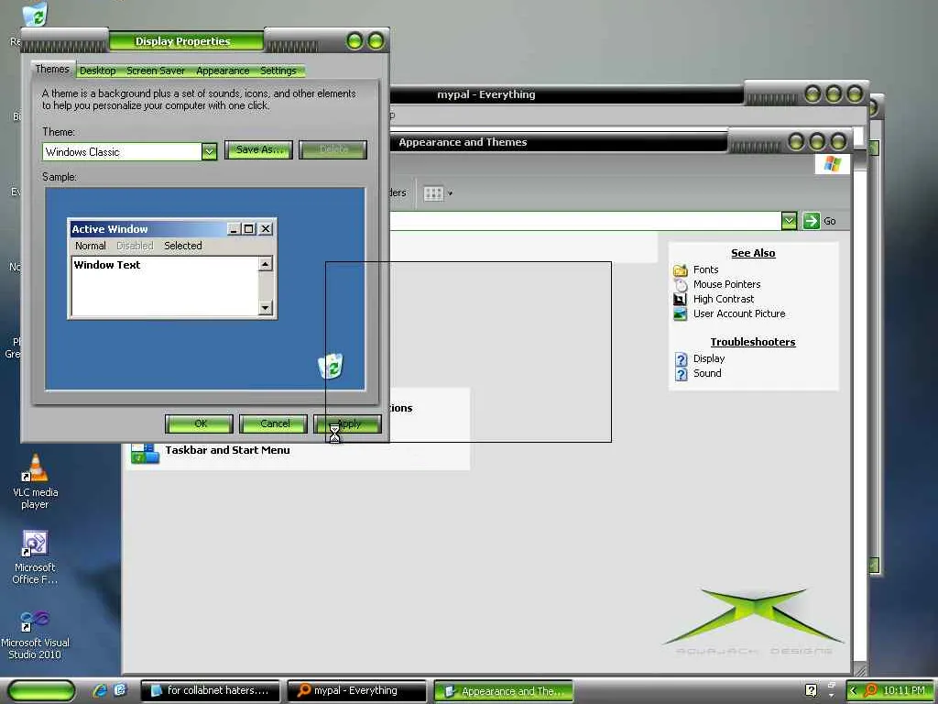938x704 pixels.
Task: Open the Screen Saver tab
Action: tap(156, 71)
